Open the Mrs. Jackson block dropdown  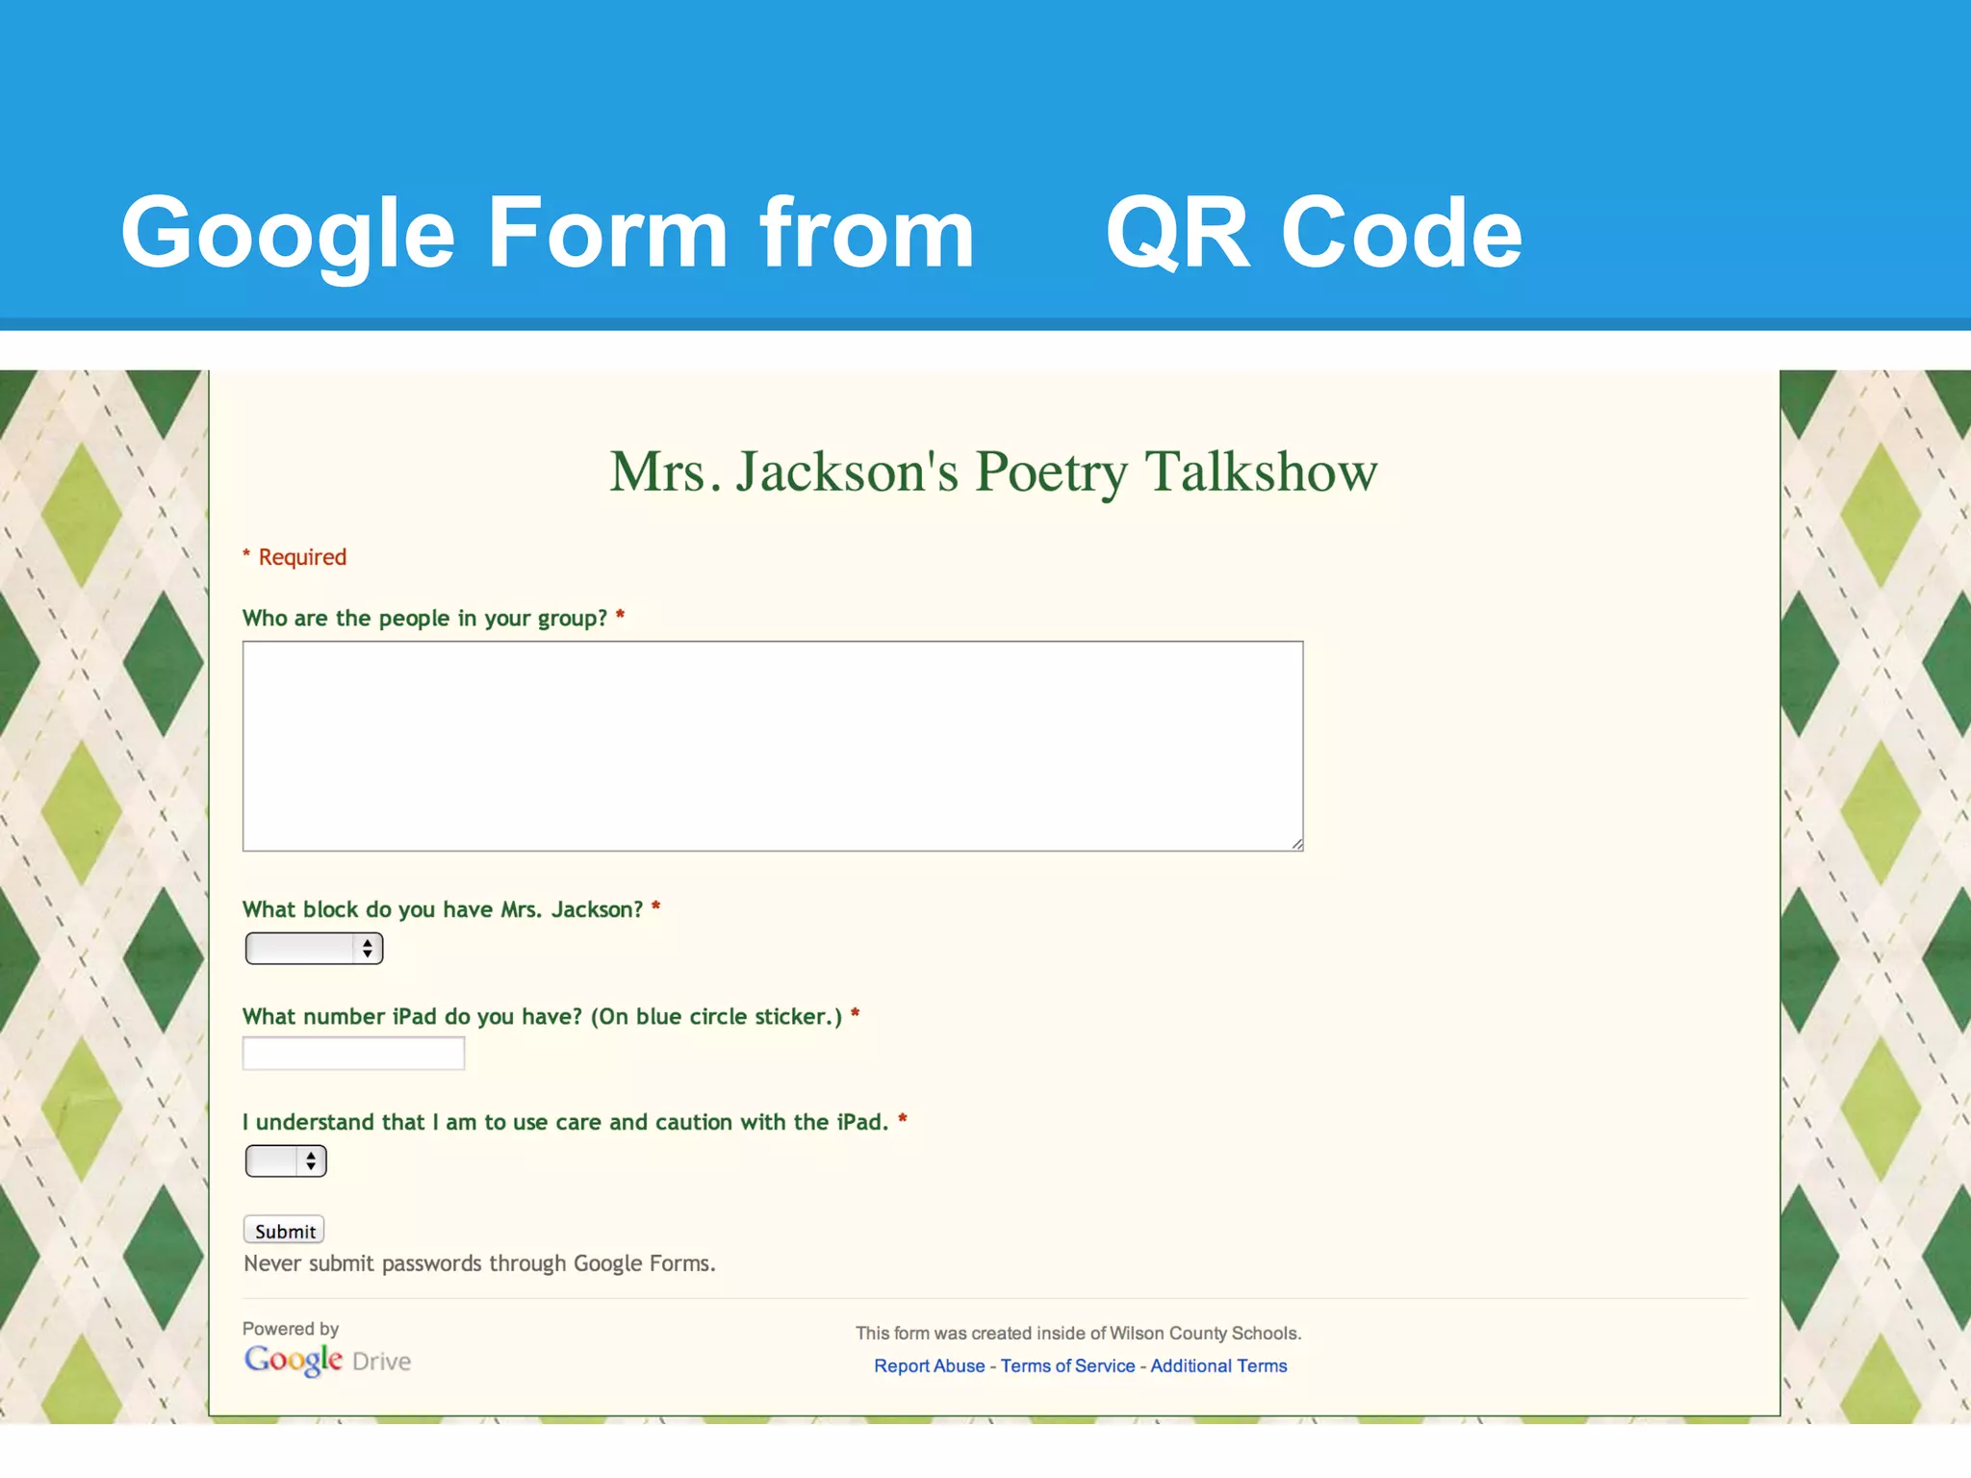click(314, 949)
